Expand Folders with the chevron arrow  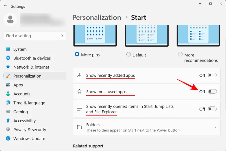point(215,127)
